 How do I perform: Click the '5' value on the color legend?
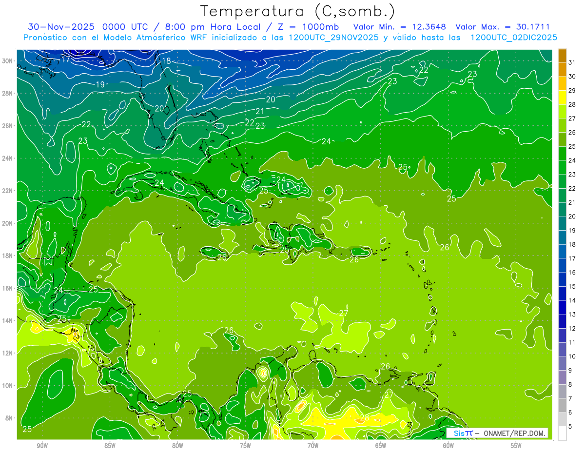570,427
